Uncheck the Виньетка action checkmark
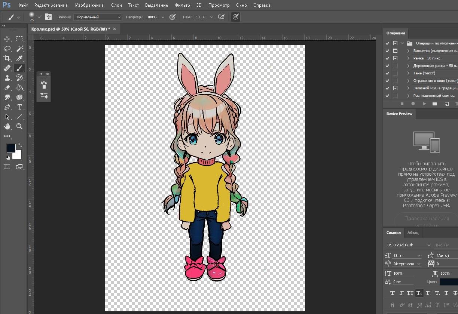458x314 pixels. pyautogui.click(x=388, y=51)
